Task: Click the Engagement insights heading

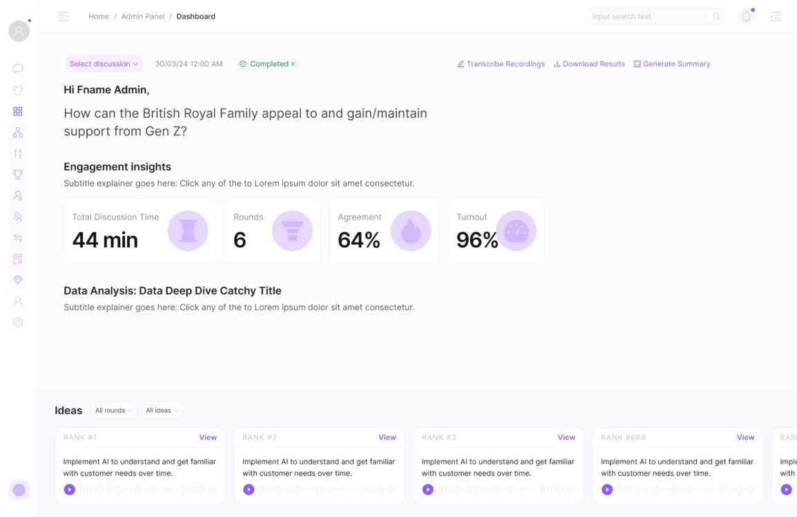Action: [117, 167]
